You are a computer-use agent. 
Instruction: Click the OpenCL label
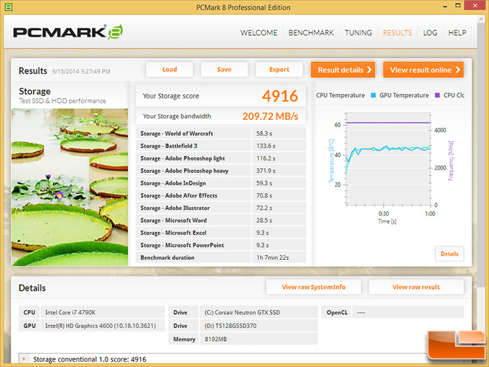(x=337, y=312)
